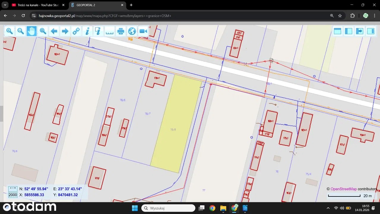The width and height of the screenshot is (380, 214).
Task: Click the printer icon to print map
Action: tap(121, 31)
